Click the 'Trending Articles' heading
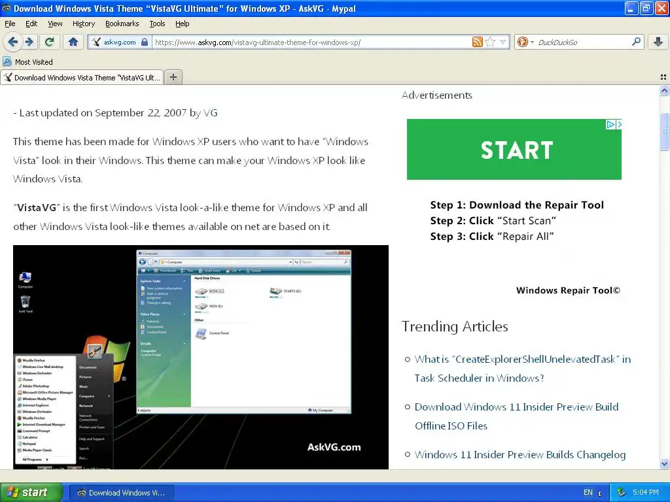670x502 pixels. 455,327
